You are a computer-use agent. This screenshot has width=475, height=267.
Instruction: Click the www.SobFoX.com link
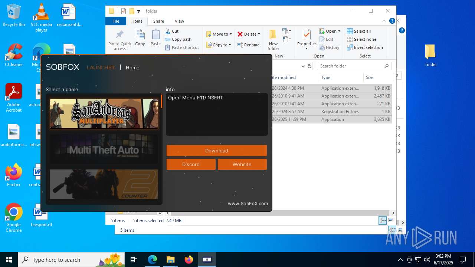pyautogui.click(x=248, y=204)
